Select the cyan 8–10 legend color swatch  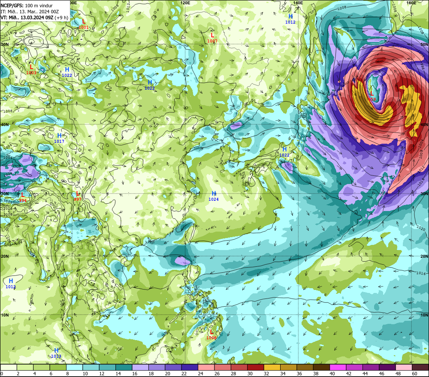(74, 368)
